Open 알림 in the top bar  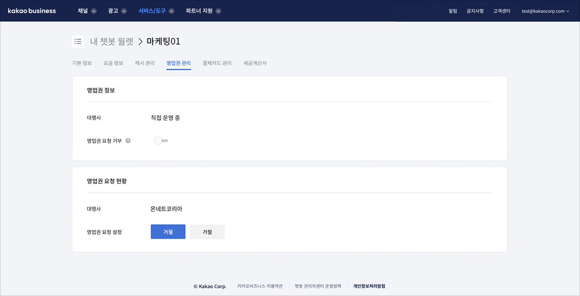coord(453,11)
